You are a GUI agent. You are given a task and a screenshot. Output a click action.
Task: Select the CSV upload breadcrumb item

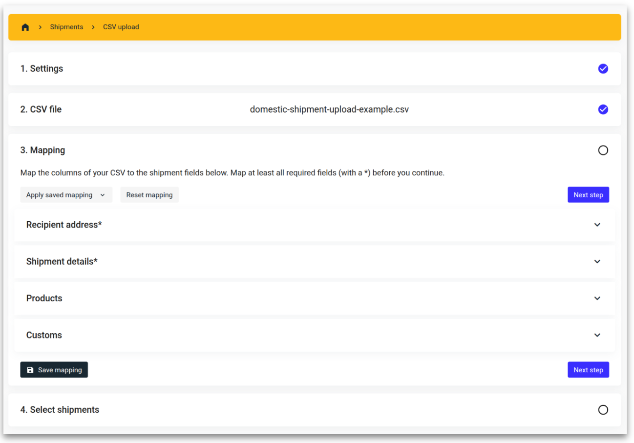(121, 27)
